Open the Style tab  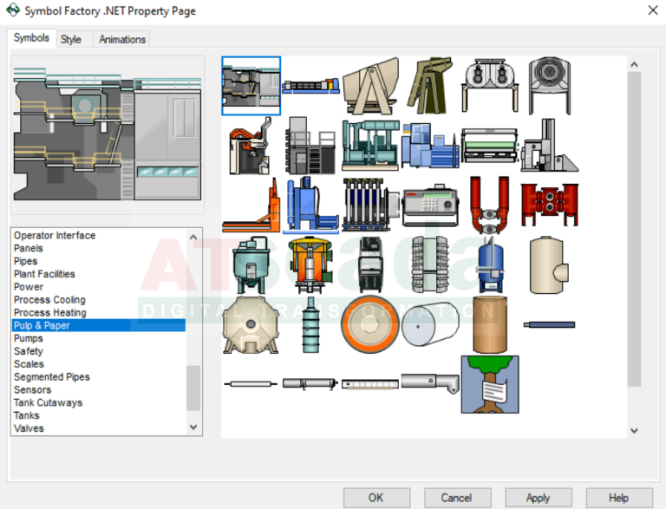coord(70,39)
